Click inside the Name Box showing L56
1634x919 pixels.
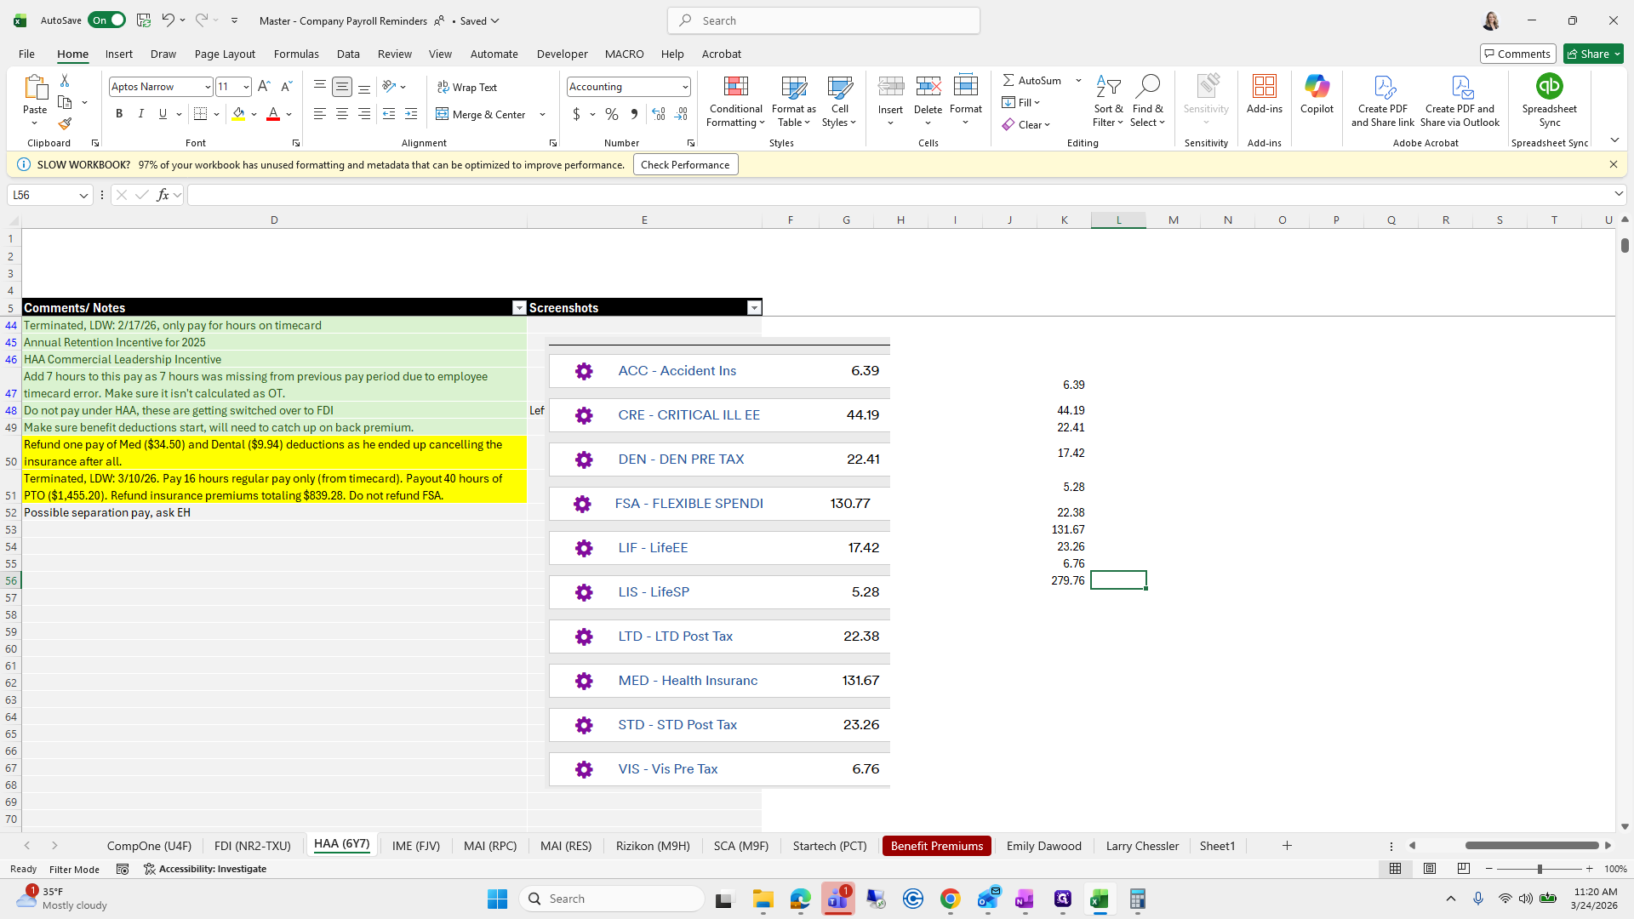43,195
